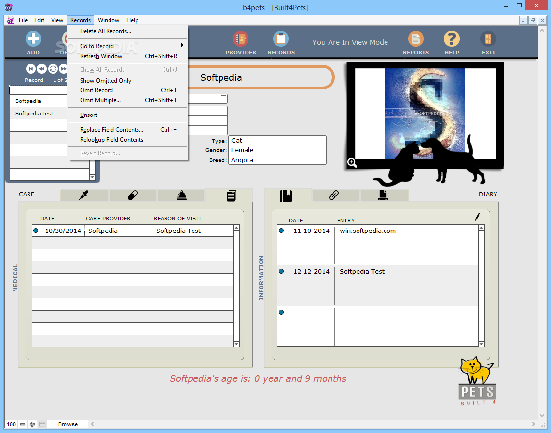Choose Delete All Records...
The height and width of the screenshot is (433, 551).
pos(127,31)
